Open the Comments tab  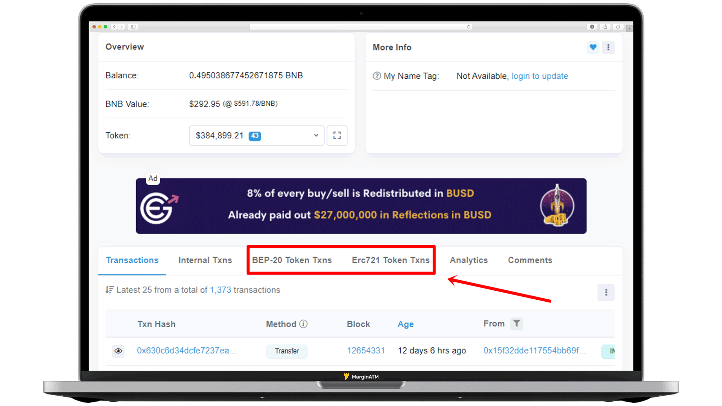(530, 259)
